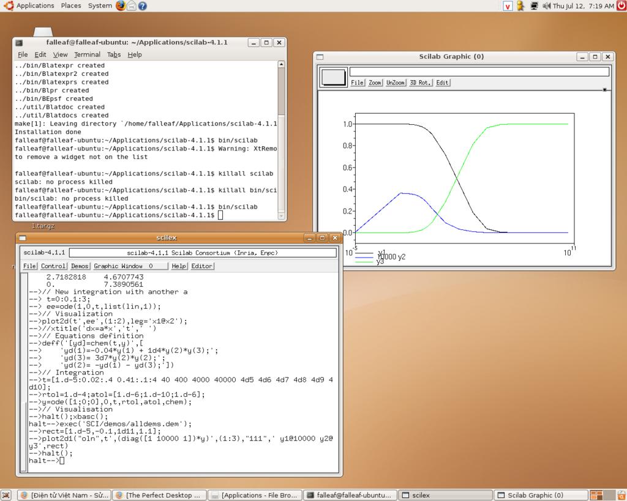Open the Evolution mail launcher icon
Viewport: 627px width, 501px height.
click(x=131, y=6)
